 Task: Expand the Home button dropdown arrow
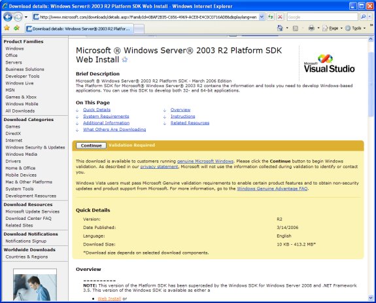click(x=287, y=28)
